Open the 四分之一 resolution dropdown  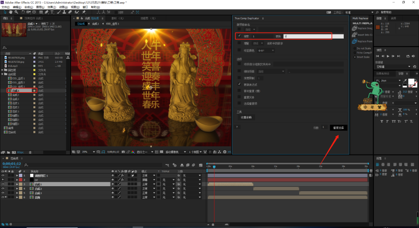[x=145, y=152]
